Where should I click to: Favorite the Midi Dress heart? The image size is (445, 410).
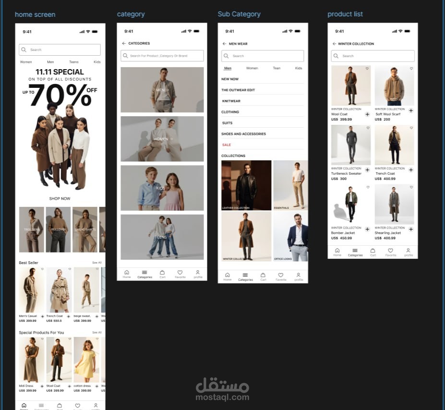pyautogui.click(x=42, y=339)
